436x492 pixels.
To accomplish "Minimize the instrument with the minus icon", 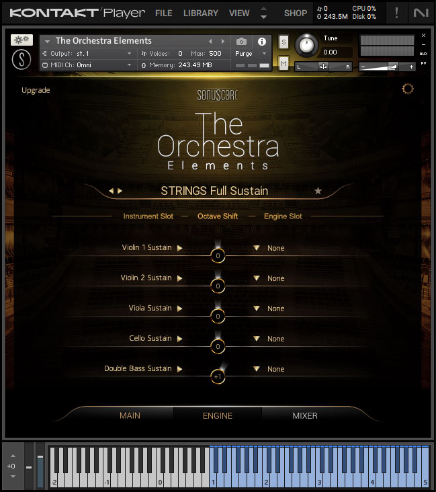I will pyautogui.click(x=423, y=44).
